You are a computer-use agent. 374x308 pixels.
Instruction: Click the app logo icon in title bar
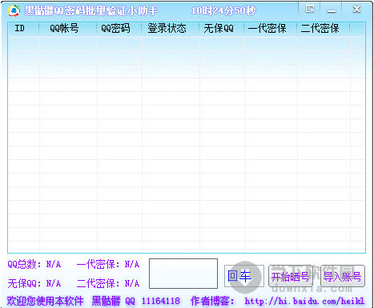pos(14,10)
